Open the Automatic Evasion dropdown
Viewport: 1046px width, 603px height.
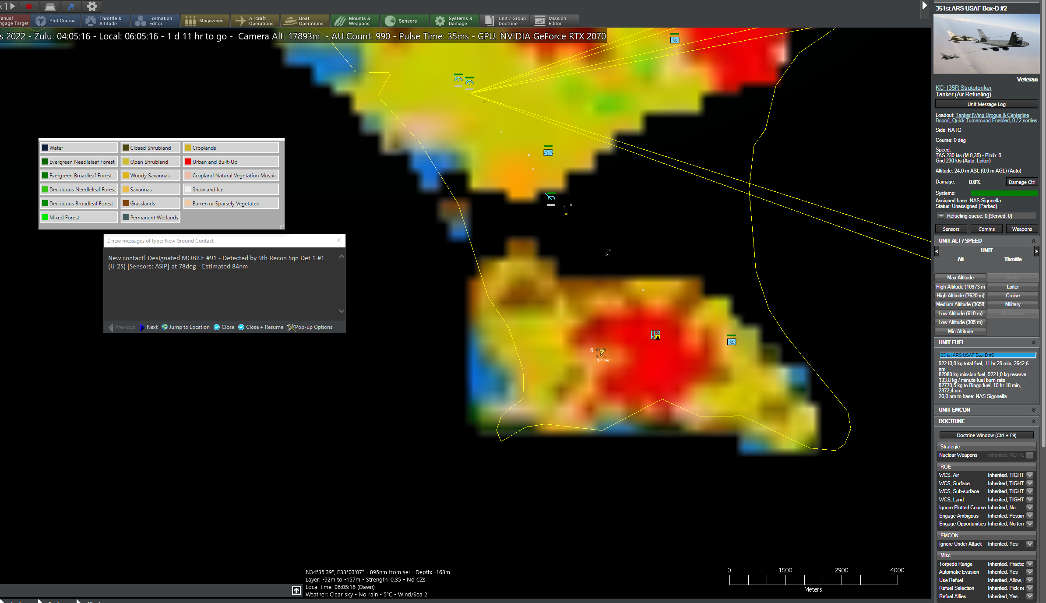1029,572
